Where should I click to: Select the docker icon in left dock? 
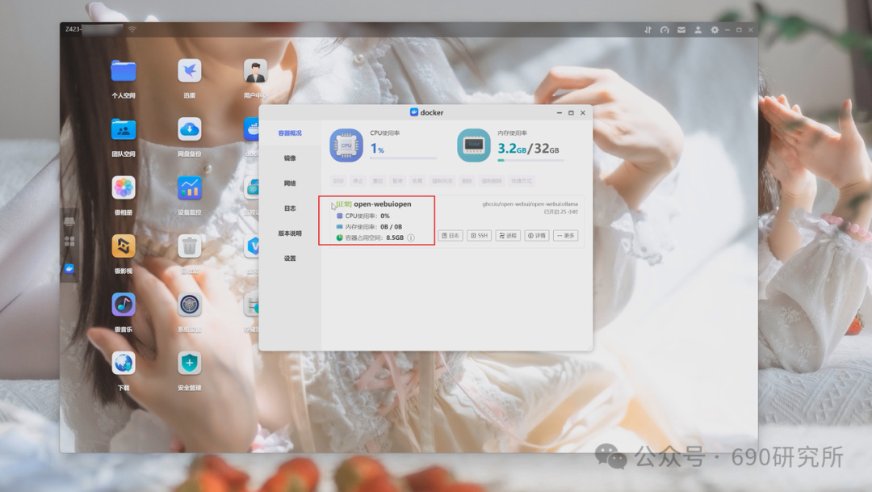(x=69, y=269)
